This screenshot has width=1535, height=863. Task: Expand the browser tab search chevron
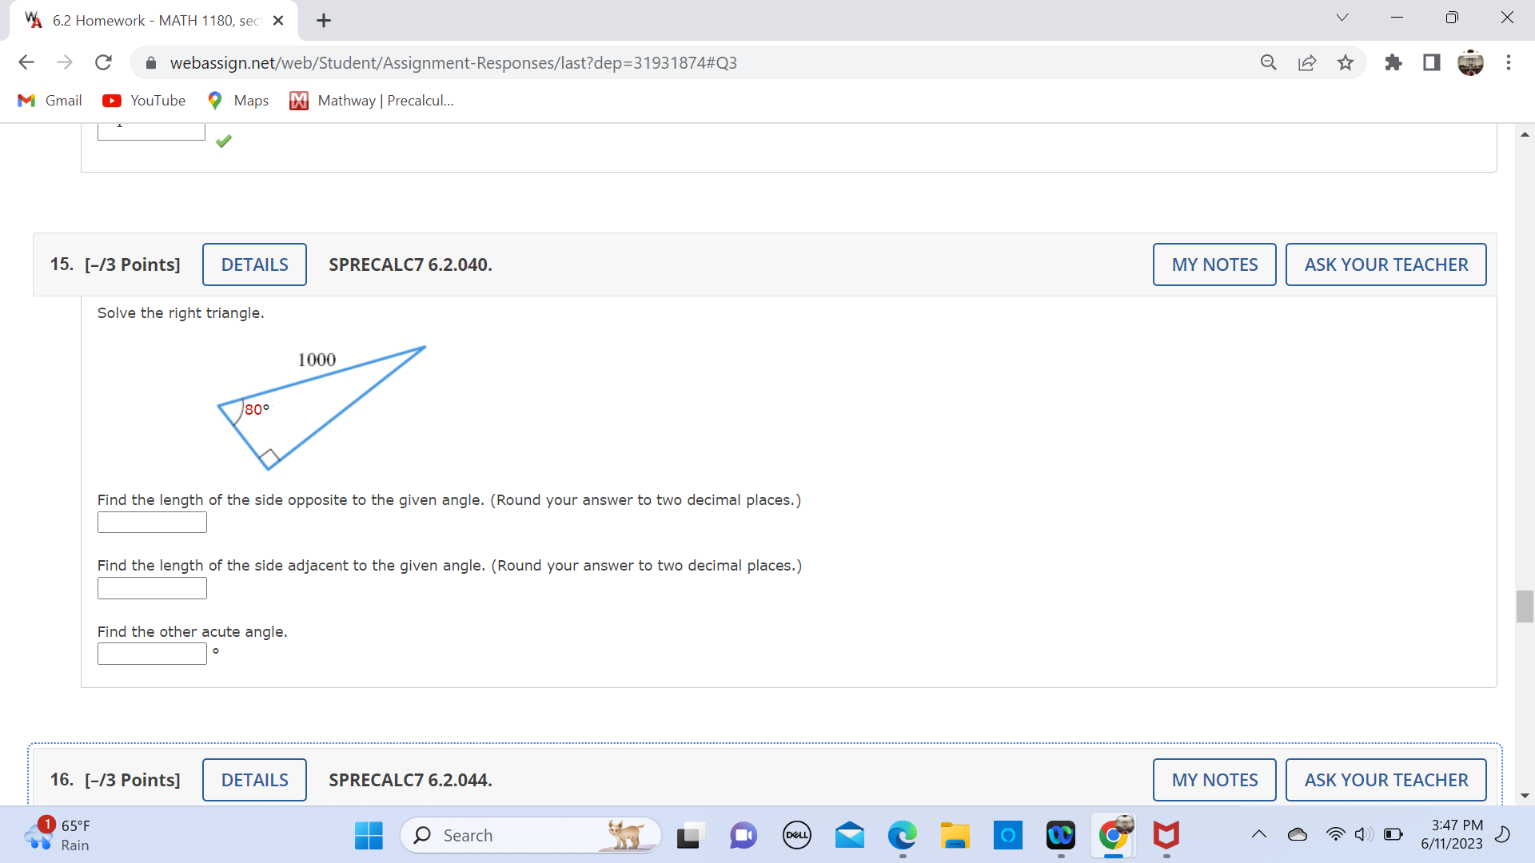click(1342, 17)
